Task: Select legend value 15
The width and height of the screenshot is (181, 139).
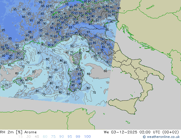Action: (x=20, y=137)
